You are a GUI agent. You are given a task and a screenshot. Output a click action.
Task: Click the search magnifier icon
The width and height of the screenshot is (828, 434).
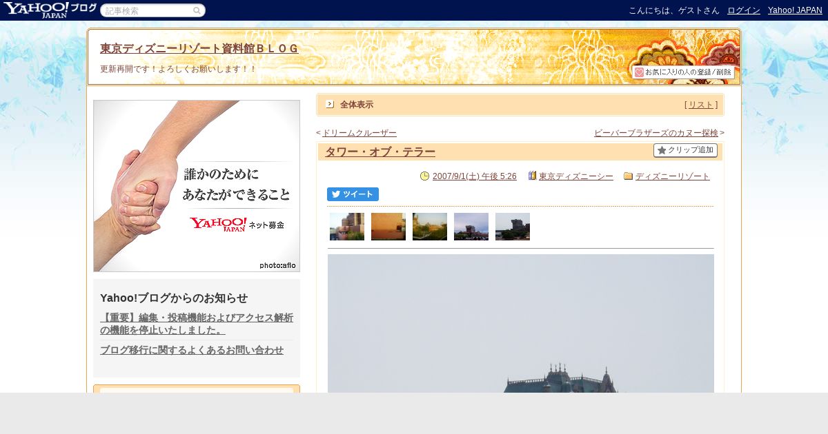(x=197, y=10)
